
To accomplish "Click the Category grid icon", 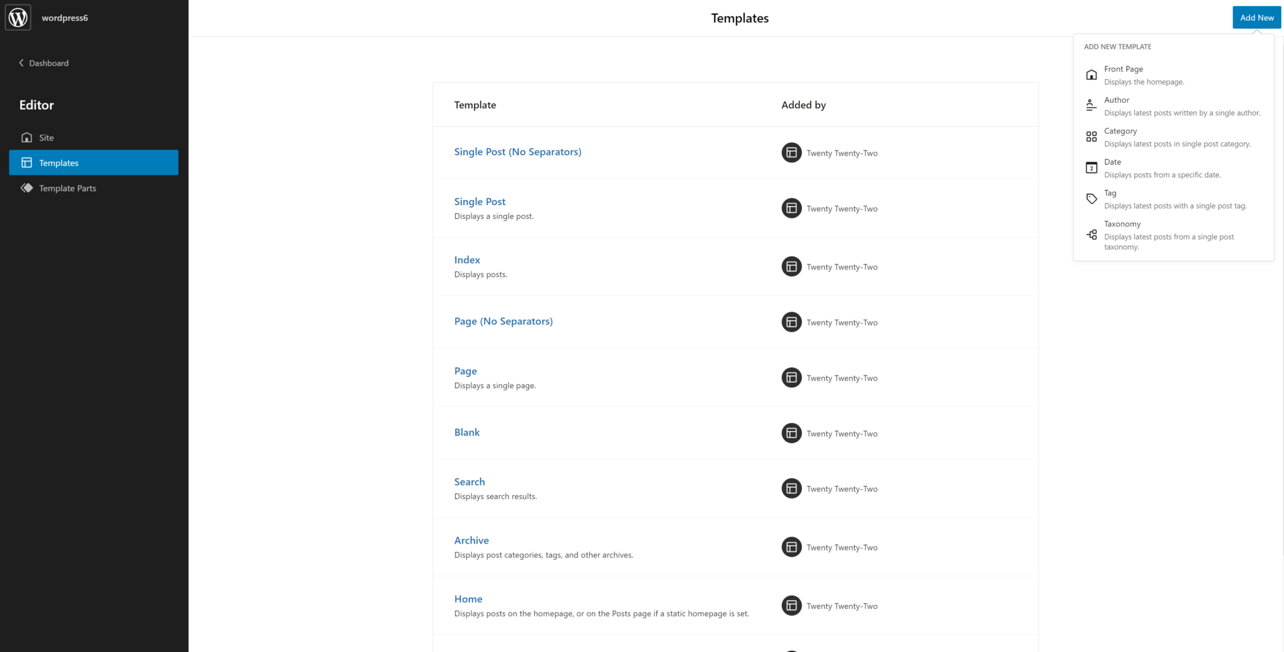I will [1092, 137].
